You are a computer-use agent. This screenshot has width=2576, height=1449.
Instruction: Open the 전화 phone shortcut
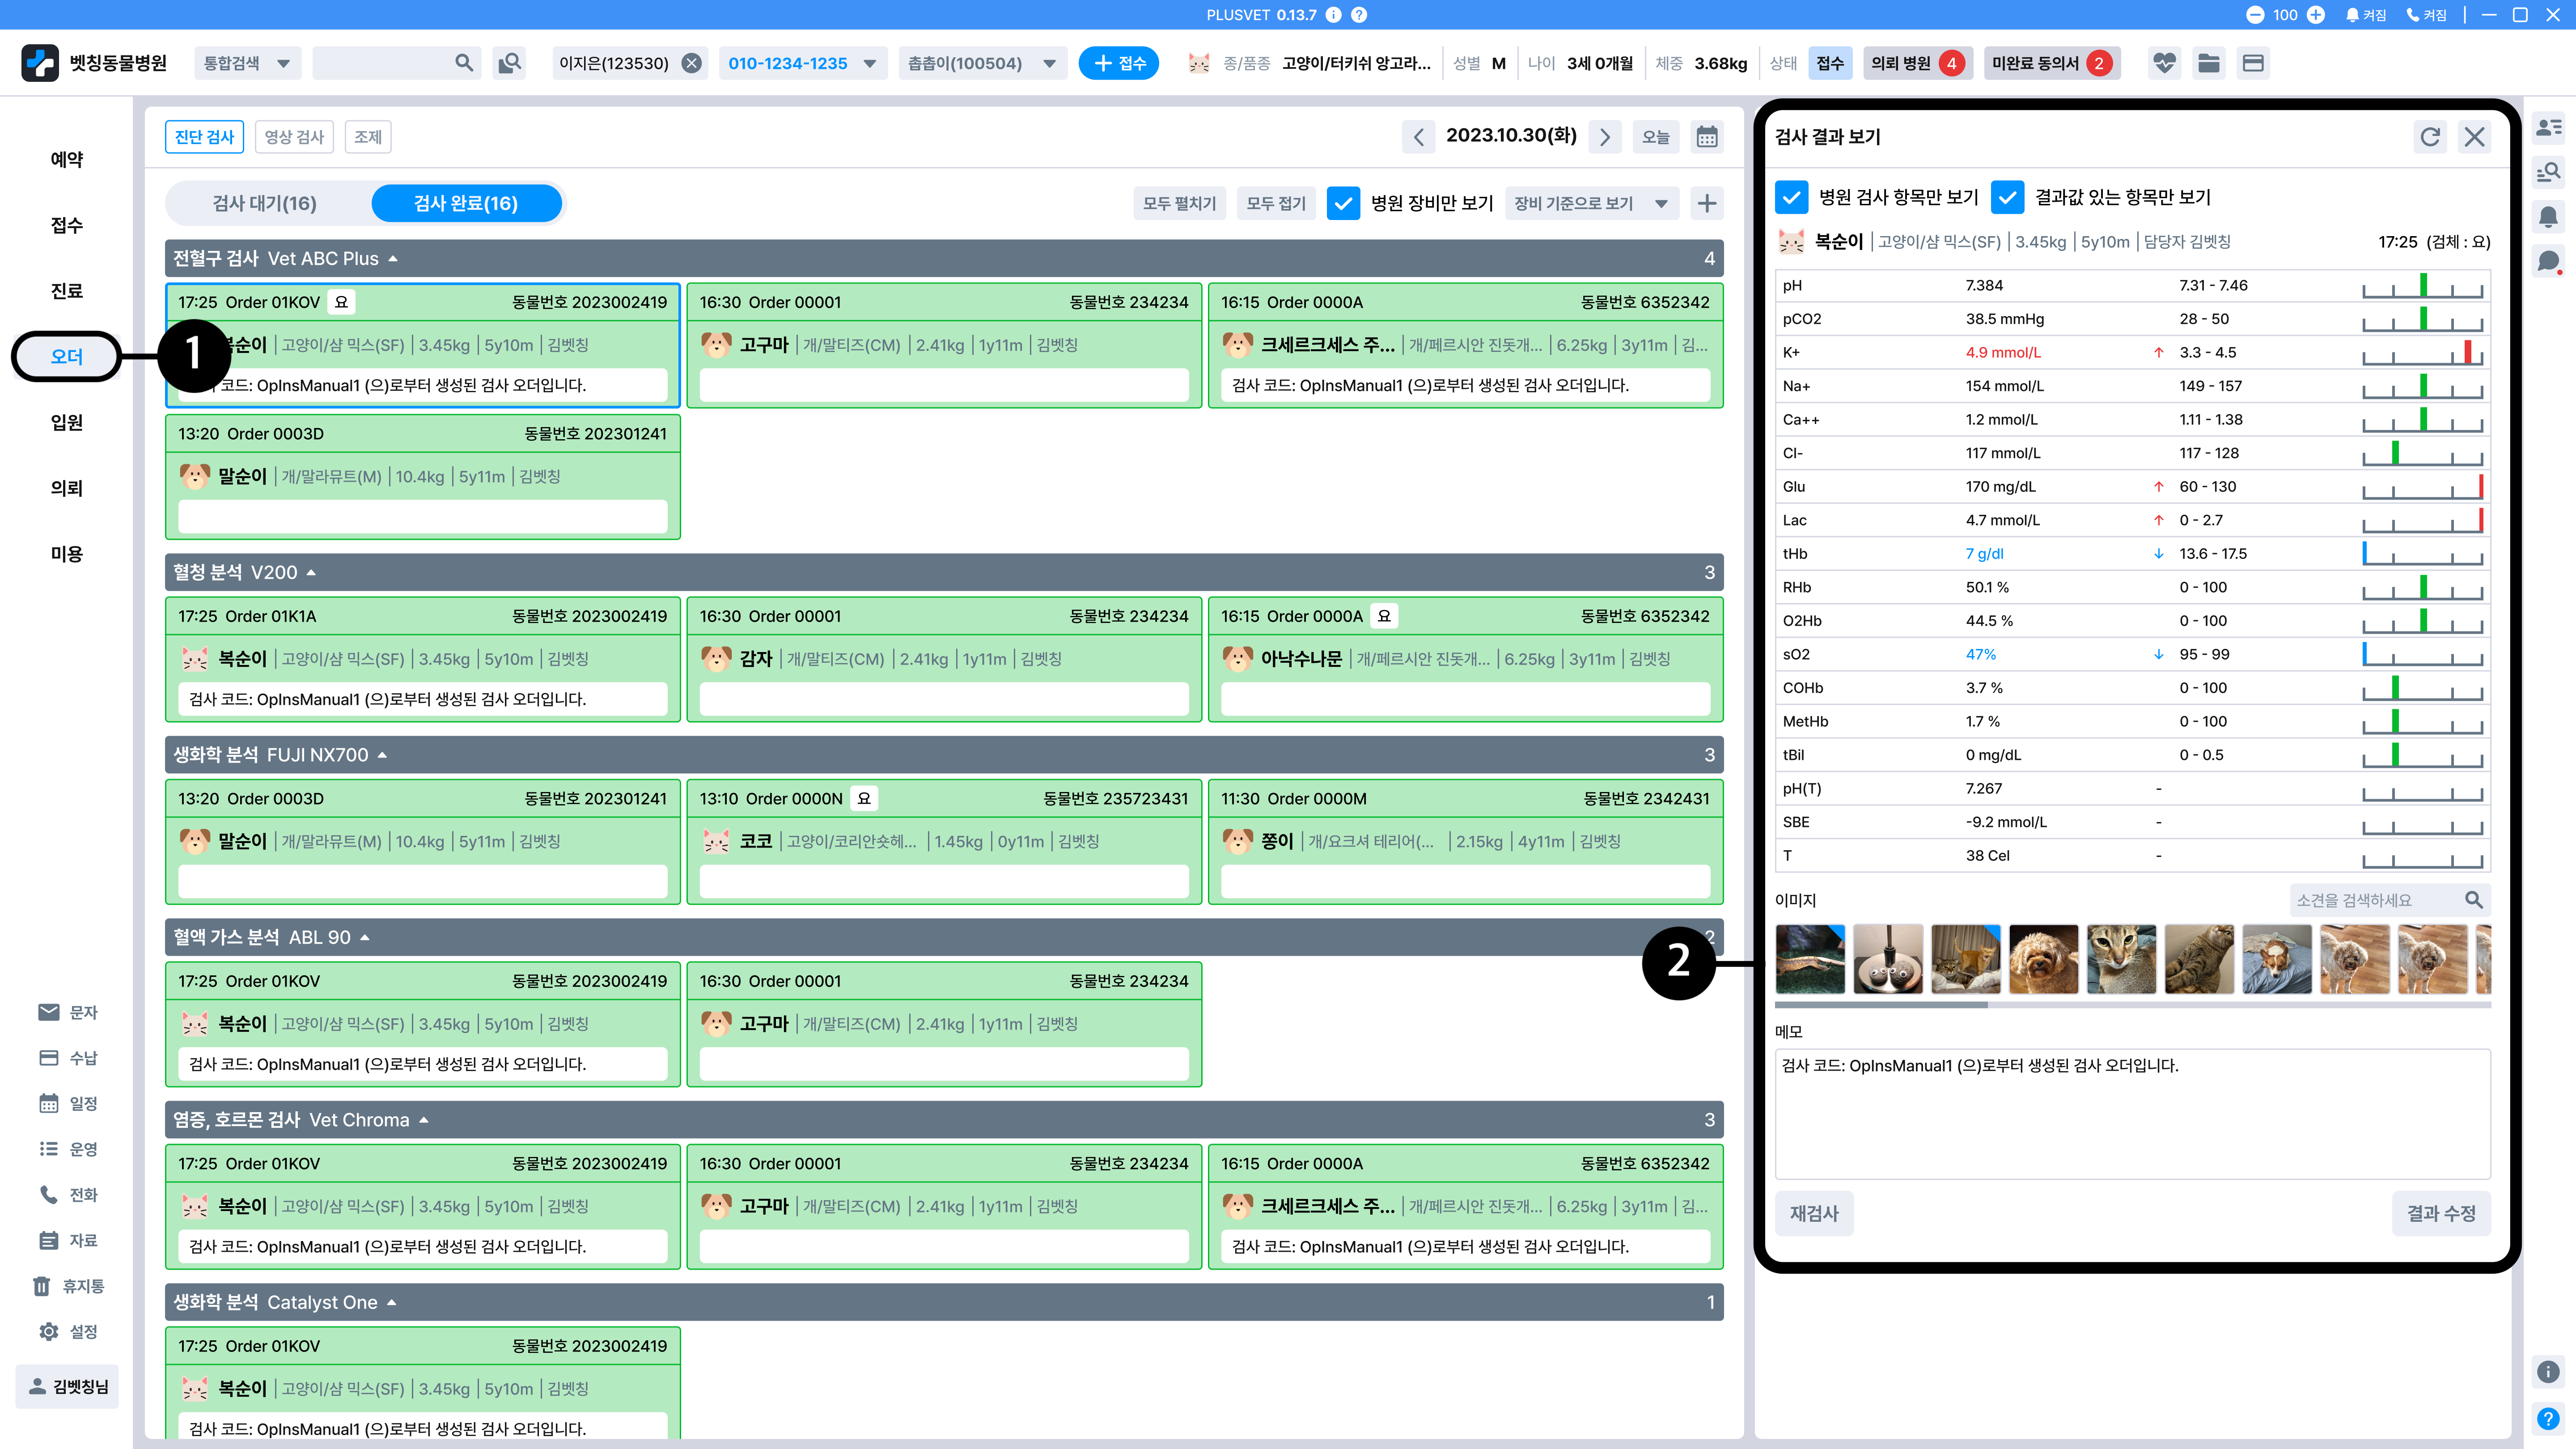68,1194
